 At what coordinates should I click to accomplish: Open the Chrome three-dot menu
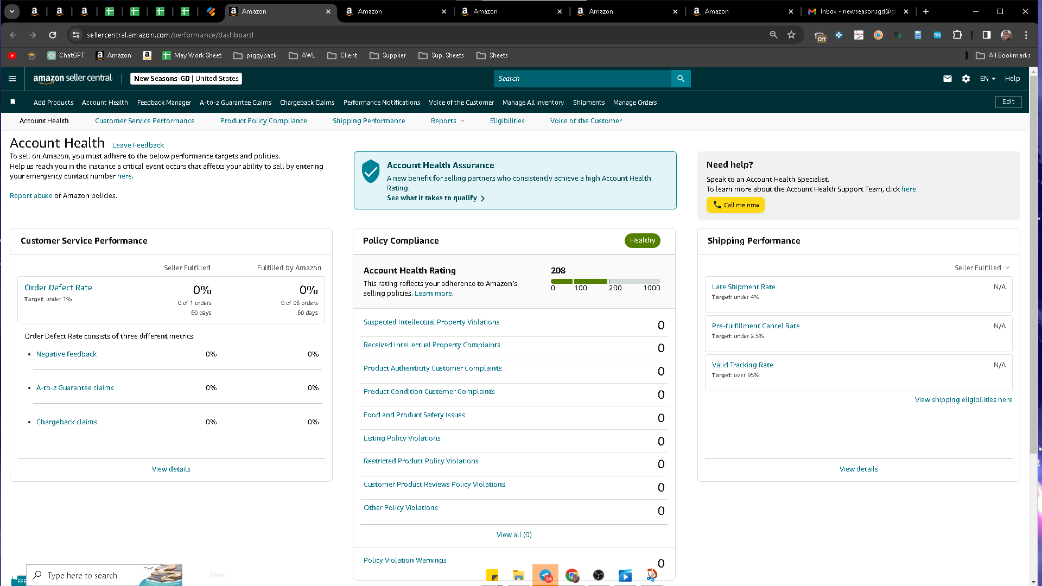(x=1026, y=35)
